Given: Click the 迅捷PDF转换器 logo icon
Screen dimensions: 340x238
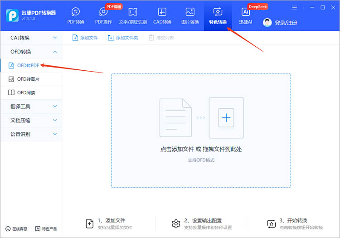Looking at the screenshot, I should coord(12,15).
